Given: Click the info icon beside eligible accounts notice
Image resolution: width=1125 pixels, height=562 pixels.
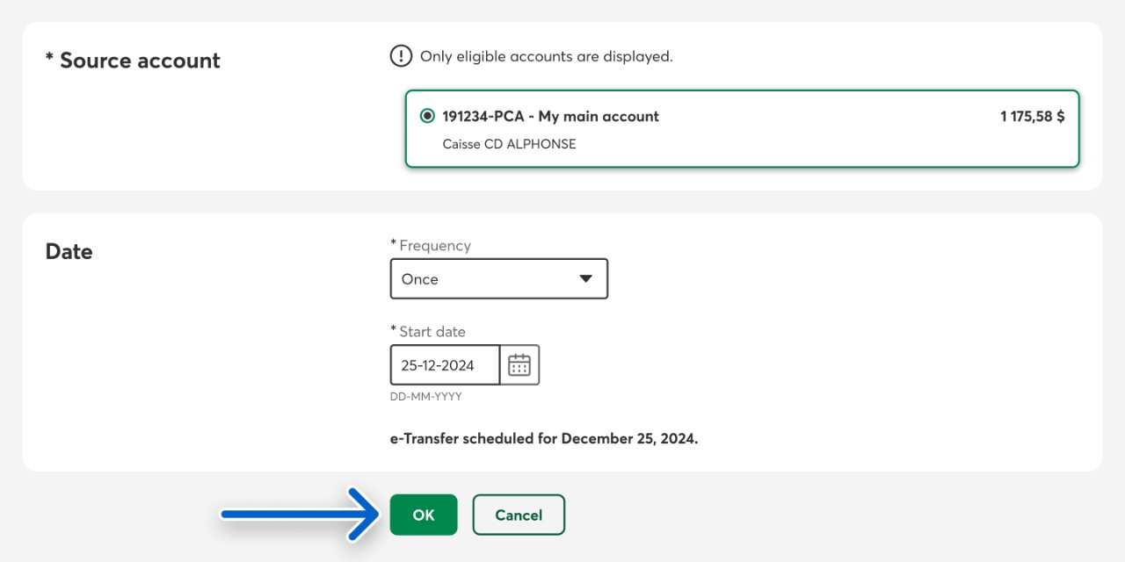Looking at the screenshot, I should click(x=401, y=56).
